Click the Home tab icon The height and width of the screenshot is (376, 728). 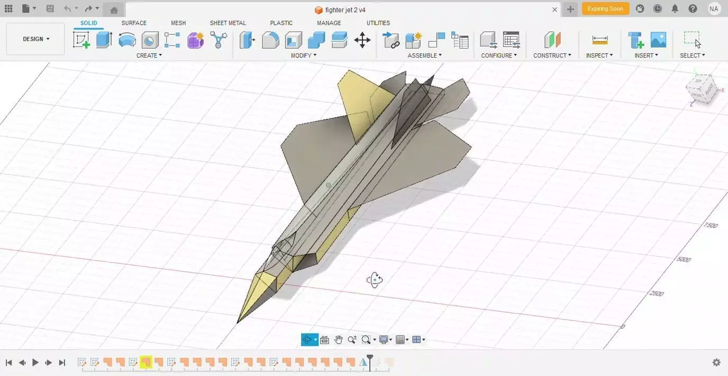point(114,10)
